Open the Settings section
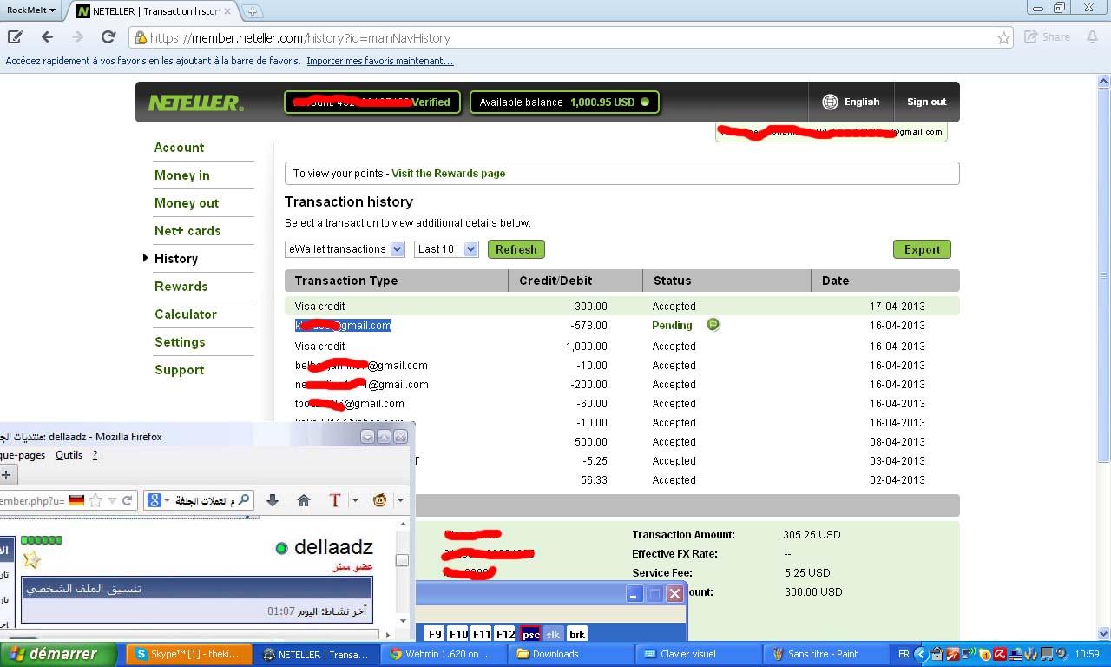 point(180,342)
